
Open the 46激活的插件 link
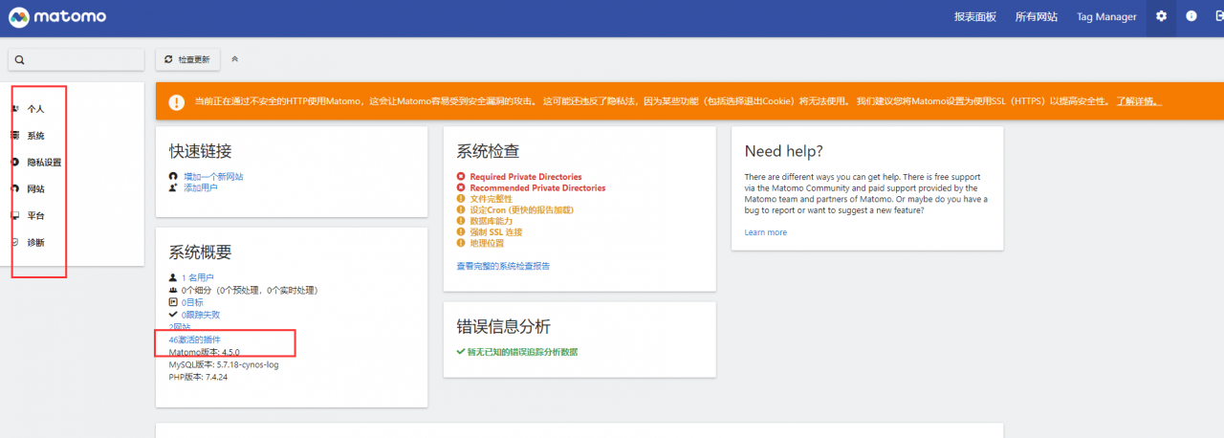pyautogui.click(x=194, y=339)
